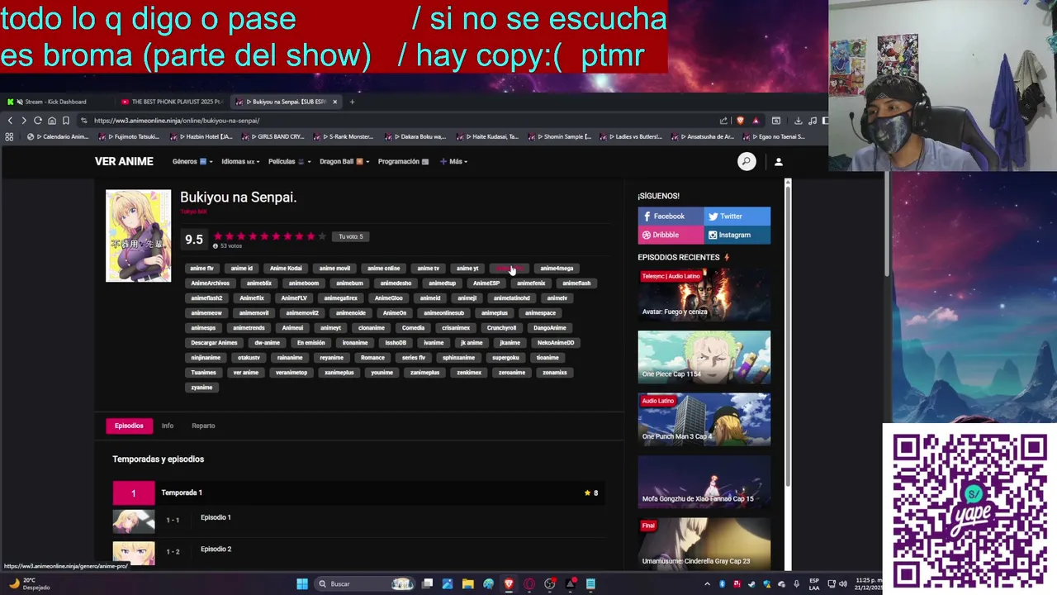The height and width of the screenshot is (595, 1057).
Task: Close the Bukiyou na Senpai tab
Action: (x=334, y=102)
